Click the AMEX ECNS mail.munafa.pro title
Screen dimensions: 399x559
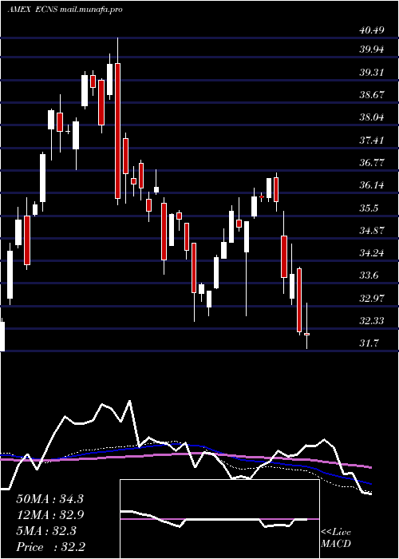(65, 10)
